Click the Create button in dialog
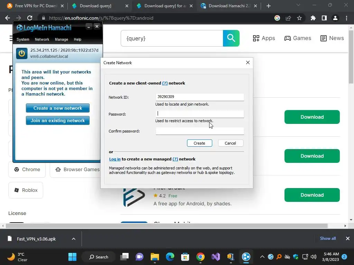This screenshot has width=354, height=265. click(199, 143)
